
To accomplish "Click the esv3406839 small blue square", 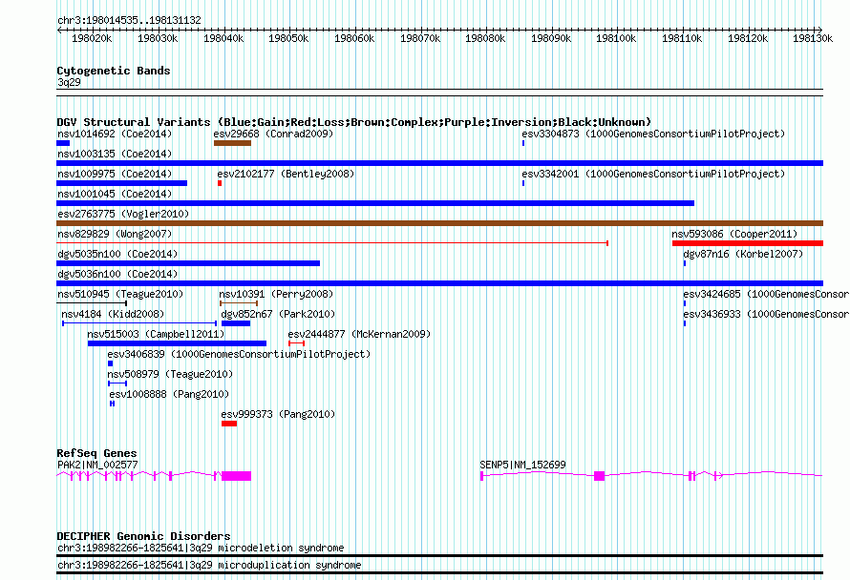I will click(x=111, y=363).
